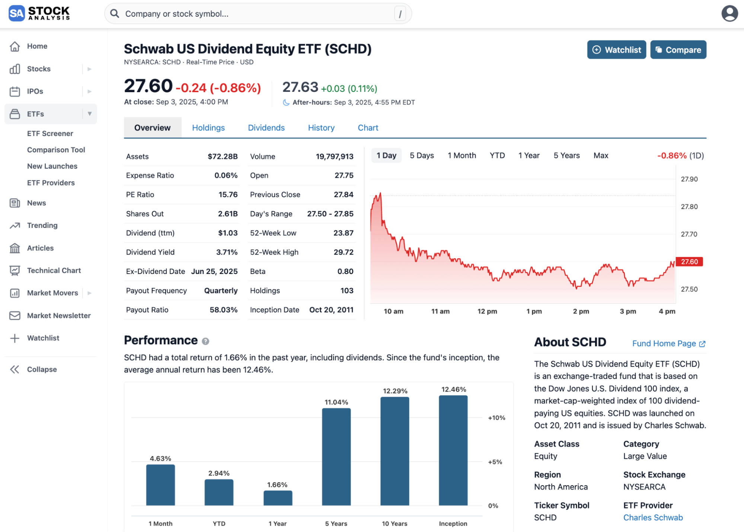744x532 pixels.
Task: Click the Home house icon
Action: coord(15,46)
